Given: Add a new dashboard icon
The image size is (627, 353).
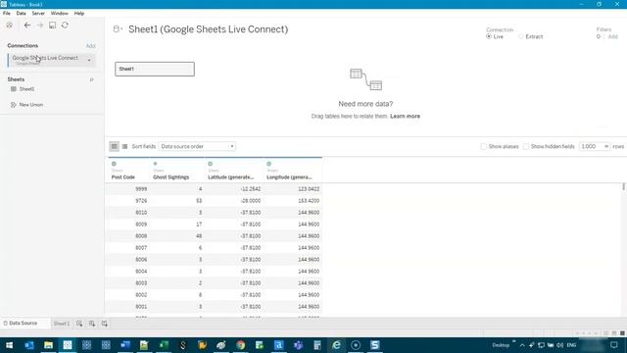Looking at the screenshot, I should tap(92, 324).
